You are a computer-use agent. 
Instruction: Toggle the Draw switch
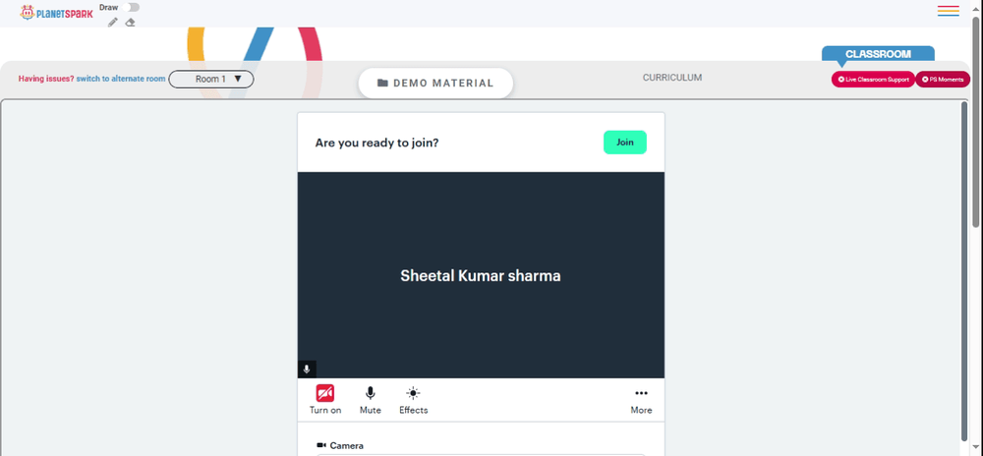(131, 8)
